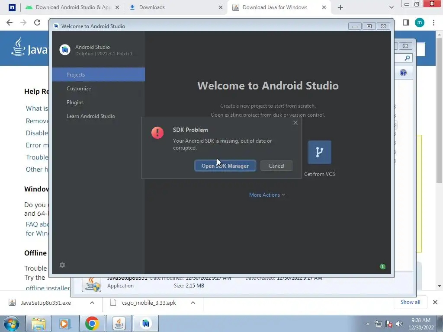This screenshot has width=443, height=332.
Task: Click Show all downloads
Action: click(410, 302)
